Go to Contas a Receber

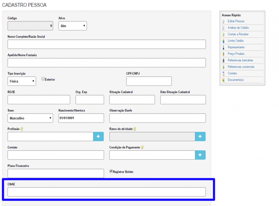(238, 34)
